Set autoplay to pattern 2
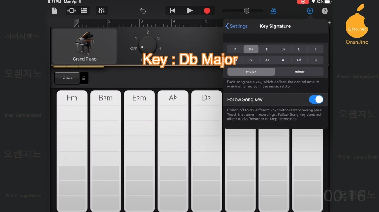This screenshot has width=379, height=212. coord(148,32)
